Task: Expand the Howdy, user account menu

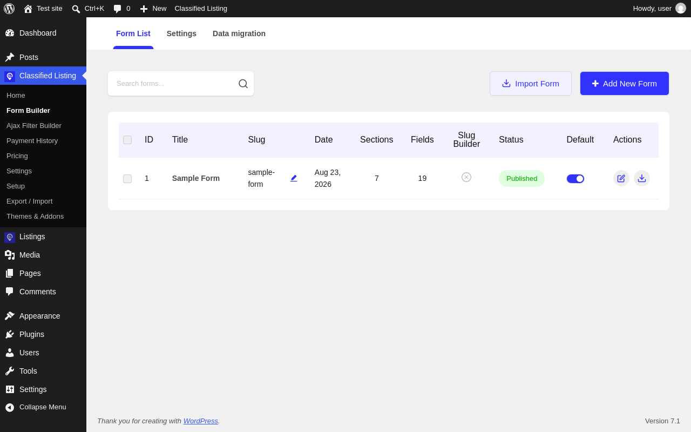Action: [x=659, y=9]
